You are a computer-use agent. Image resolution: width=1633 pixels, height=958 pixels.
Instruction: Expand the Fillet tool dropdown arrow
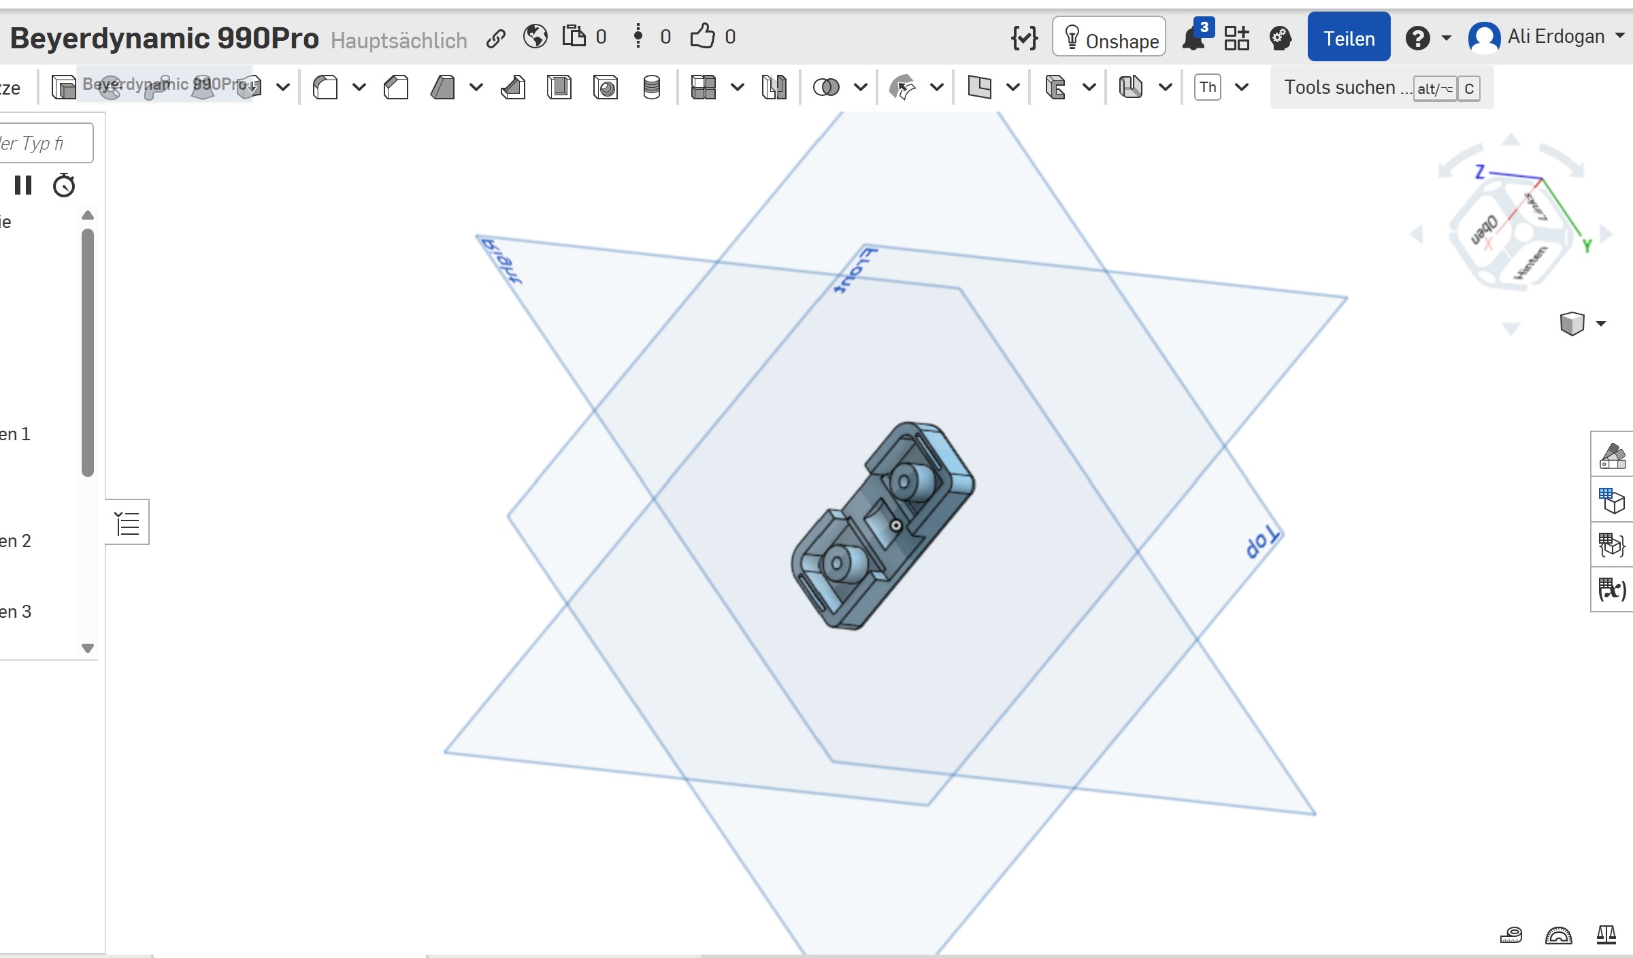click(x=360, y=87)
